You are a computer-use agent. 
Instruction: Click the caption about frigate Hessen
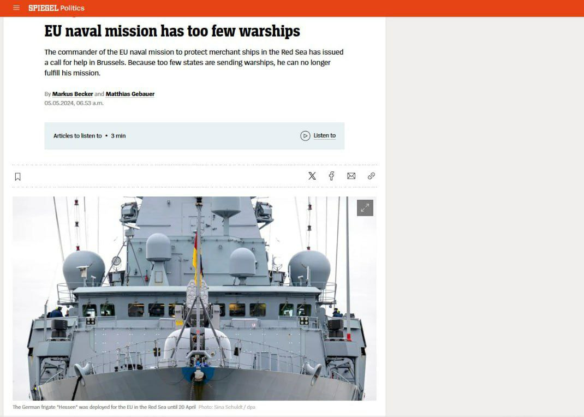(x=104, y=407)
